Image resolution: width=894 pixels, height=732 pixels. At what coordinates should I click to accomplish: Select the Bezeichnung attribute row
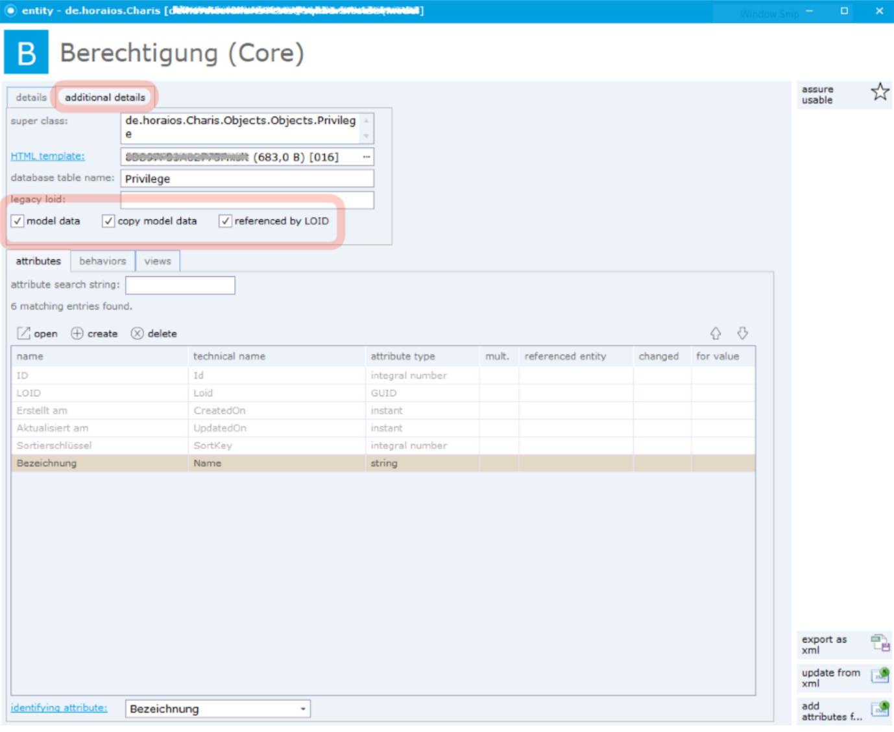[x=383, y=463]
